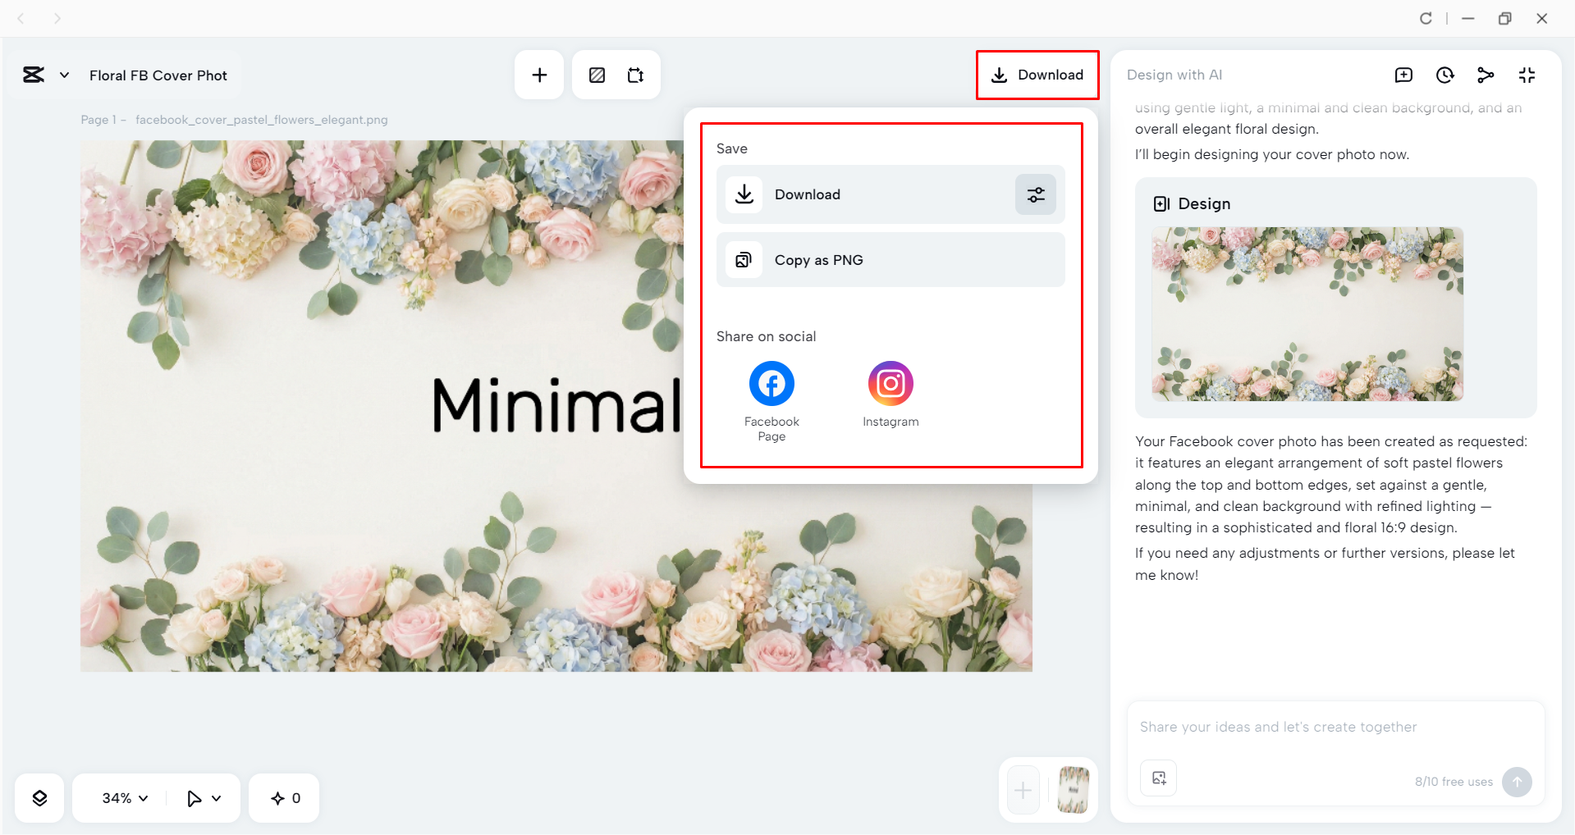Add a new page with plus button
The width and height of the screenshot is (1575, 835).
1023,790
